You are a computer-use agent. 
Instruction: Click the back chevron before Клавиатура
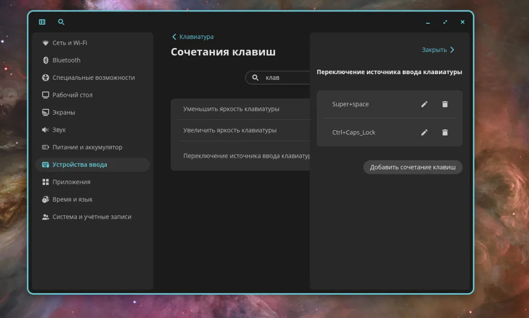pyautogui.click(x=174, y=37)
